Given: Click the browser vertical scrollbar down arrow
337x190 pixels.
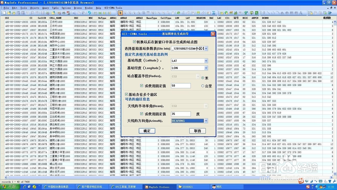Looking at the screenshot, I should [335, 174].
